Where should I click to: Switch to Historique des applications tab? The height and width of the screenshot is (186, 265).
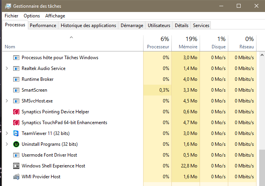[x=88, y=26]
